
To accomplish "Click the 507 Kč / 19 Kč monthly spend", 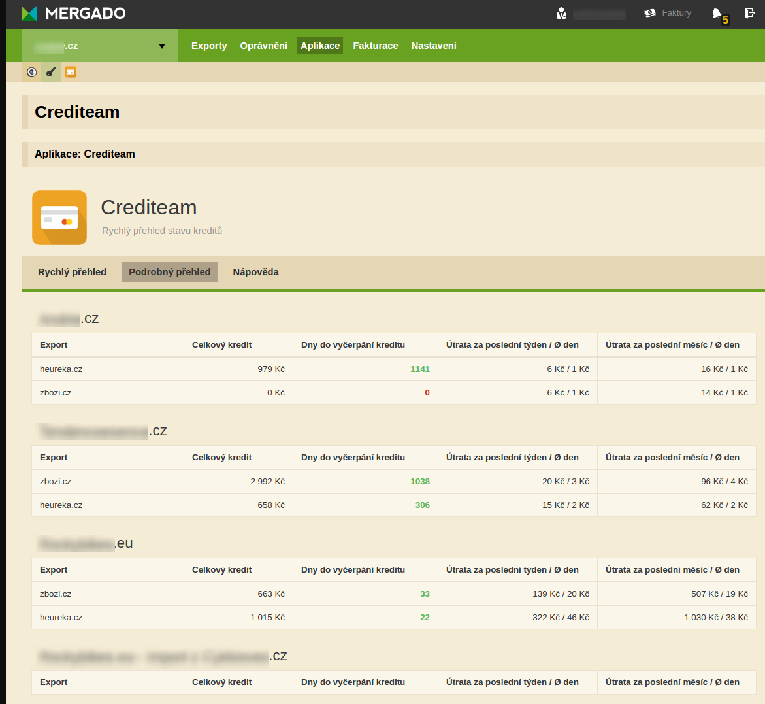I will 719,594.
